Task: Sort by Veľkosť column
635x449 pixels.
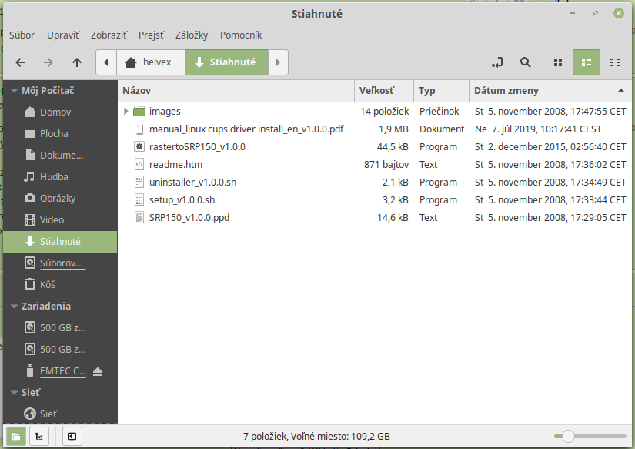Action: (384, 91)
